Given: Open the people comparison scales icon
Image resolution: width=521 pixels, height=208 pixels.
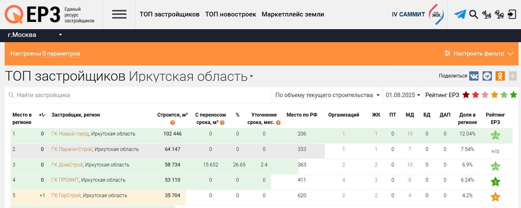Looking at the screenshot, I should 499,14.
